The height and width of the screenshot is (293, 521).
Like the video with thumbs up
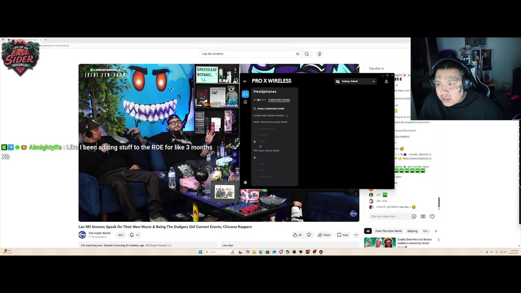(297, 235)
